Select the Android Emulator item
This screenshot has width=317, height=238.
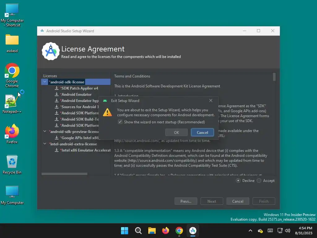coord(76,94)
